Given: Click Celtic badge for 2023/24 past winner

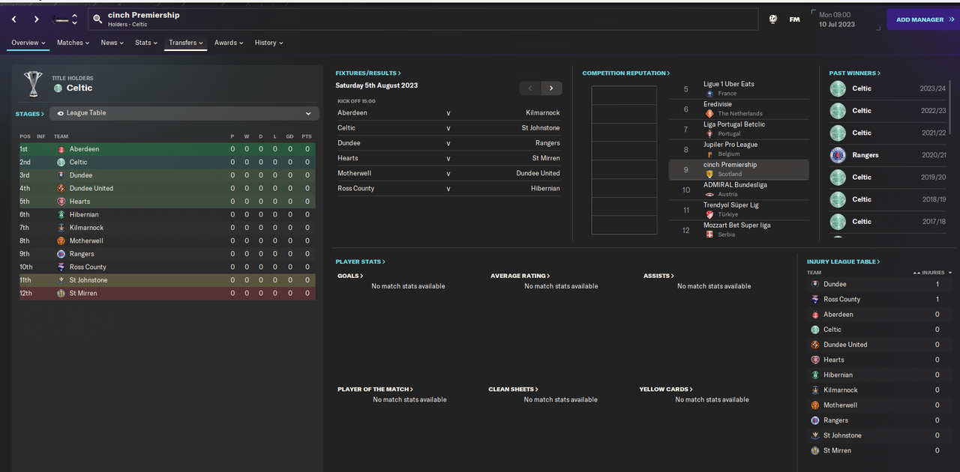Looking at the screenshot, I should coord(838,88).
